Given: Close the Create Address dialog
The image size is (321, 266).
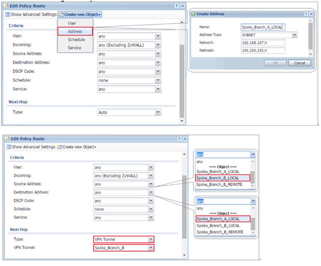Looking at the screenshot, I should point(311,14).
